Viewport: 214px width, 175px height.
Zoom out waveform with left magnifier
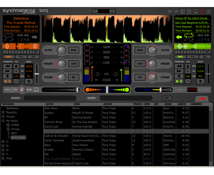click(x=95, y=11)
